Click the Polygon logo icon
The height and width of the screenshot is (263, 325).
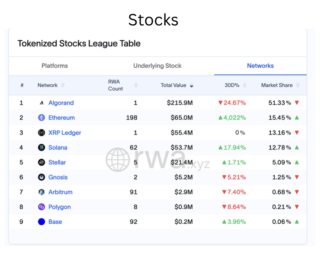(x=41, y=207)
